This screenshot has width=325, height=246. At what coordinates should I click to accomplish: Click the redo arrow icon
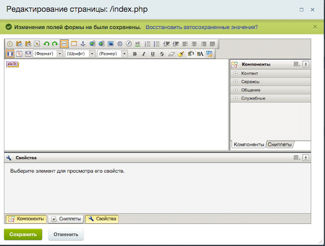click(55, 43)
